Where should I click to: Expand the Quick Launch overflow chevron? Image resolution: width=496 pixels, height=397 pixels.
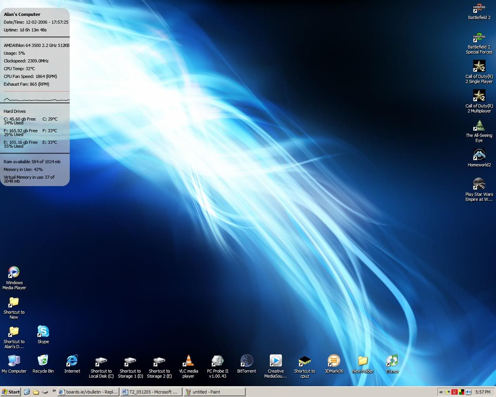[x=54, y=391]
